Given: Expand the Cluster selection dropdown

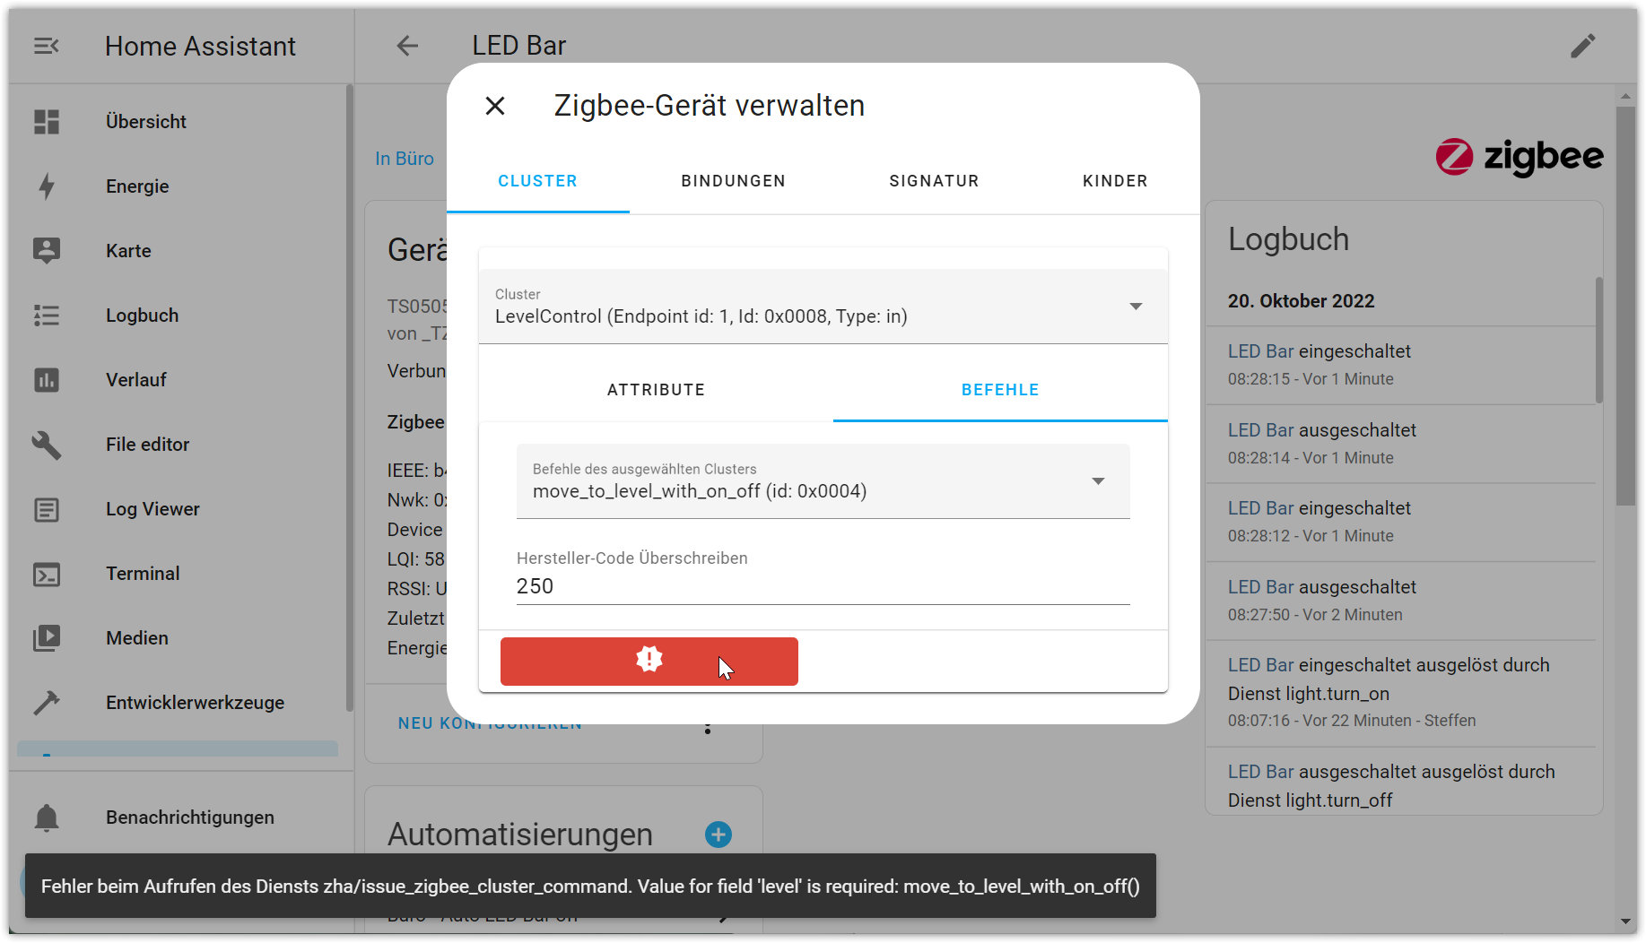Looking at the screenshot, I should [x=1137, y=306].
